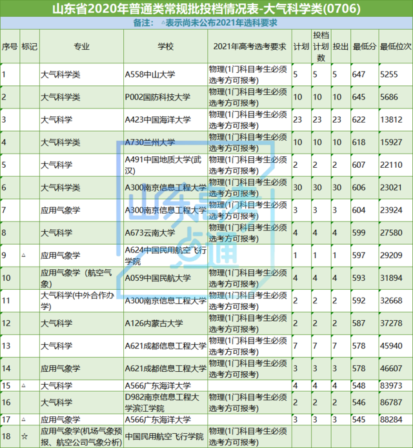Click lowest rank 13812
The width and height of the screenshot is (413, 448).
[391, 119]
